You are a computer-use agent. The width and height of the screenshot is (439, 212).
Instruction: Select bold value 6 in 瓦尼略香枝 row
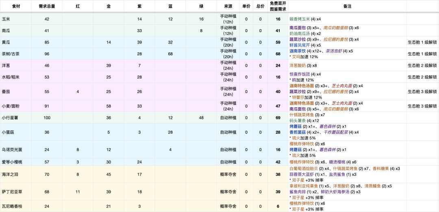(x=278, y=206)
